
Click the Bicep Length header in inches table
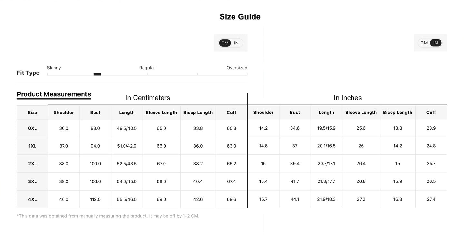pos(398,113)
